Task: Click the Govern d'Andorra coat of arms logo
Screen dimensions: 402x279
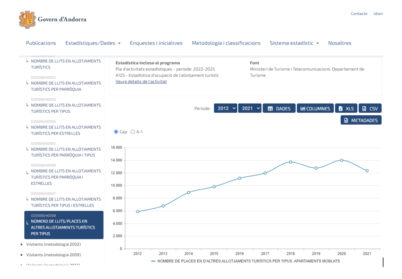Action: (x=27, y=20)
